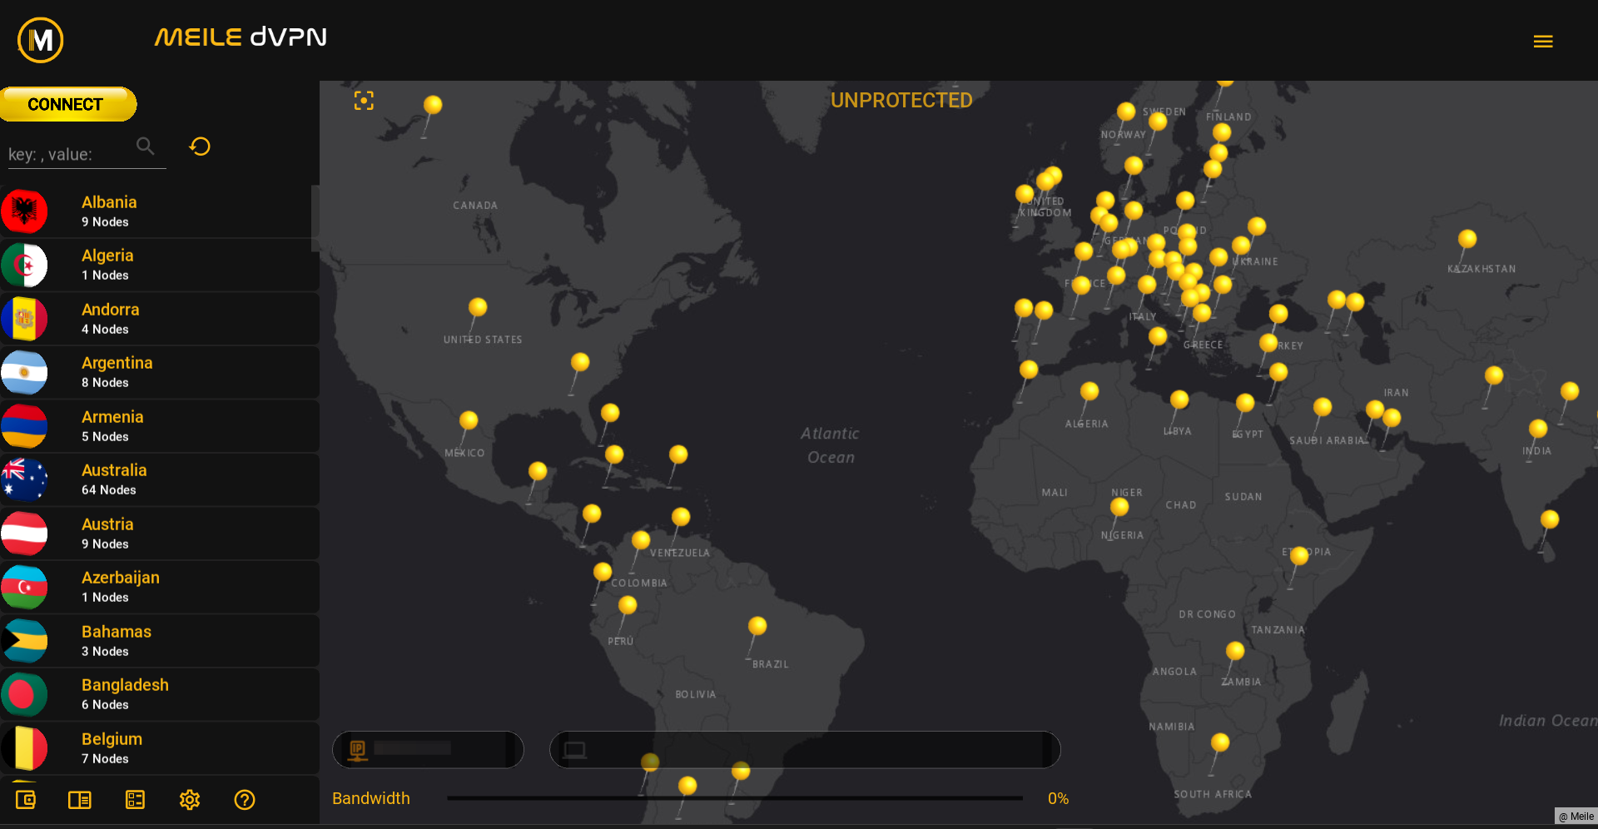The image size is (1598, 829).
Task: Click the 0% bandwidth value
Action: pyautogui.click(x=1058, y=799)
